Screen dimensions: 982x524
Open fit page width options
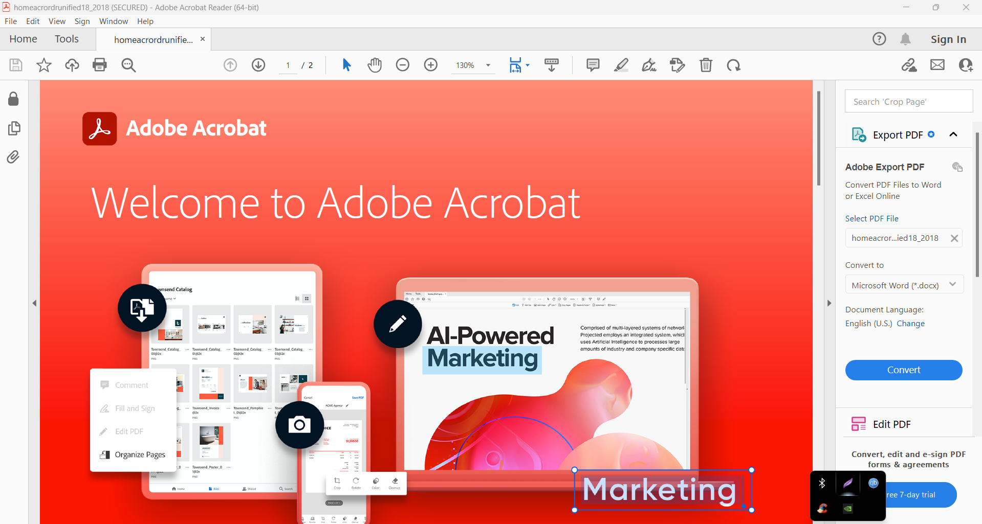(x=519, y=65)
